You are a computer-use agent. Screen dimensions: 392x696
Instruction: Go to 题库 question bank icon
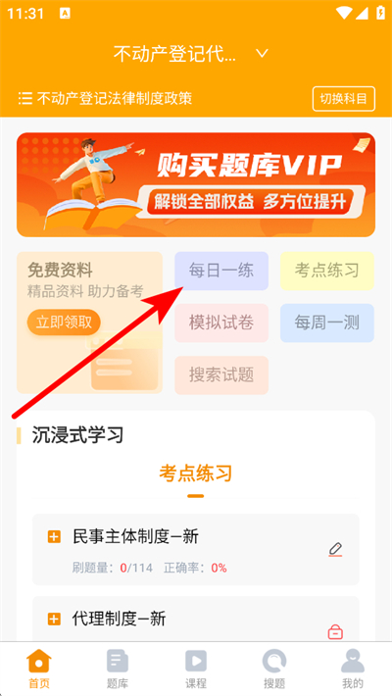[118, 662]
